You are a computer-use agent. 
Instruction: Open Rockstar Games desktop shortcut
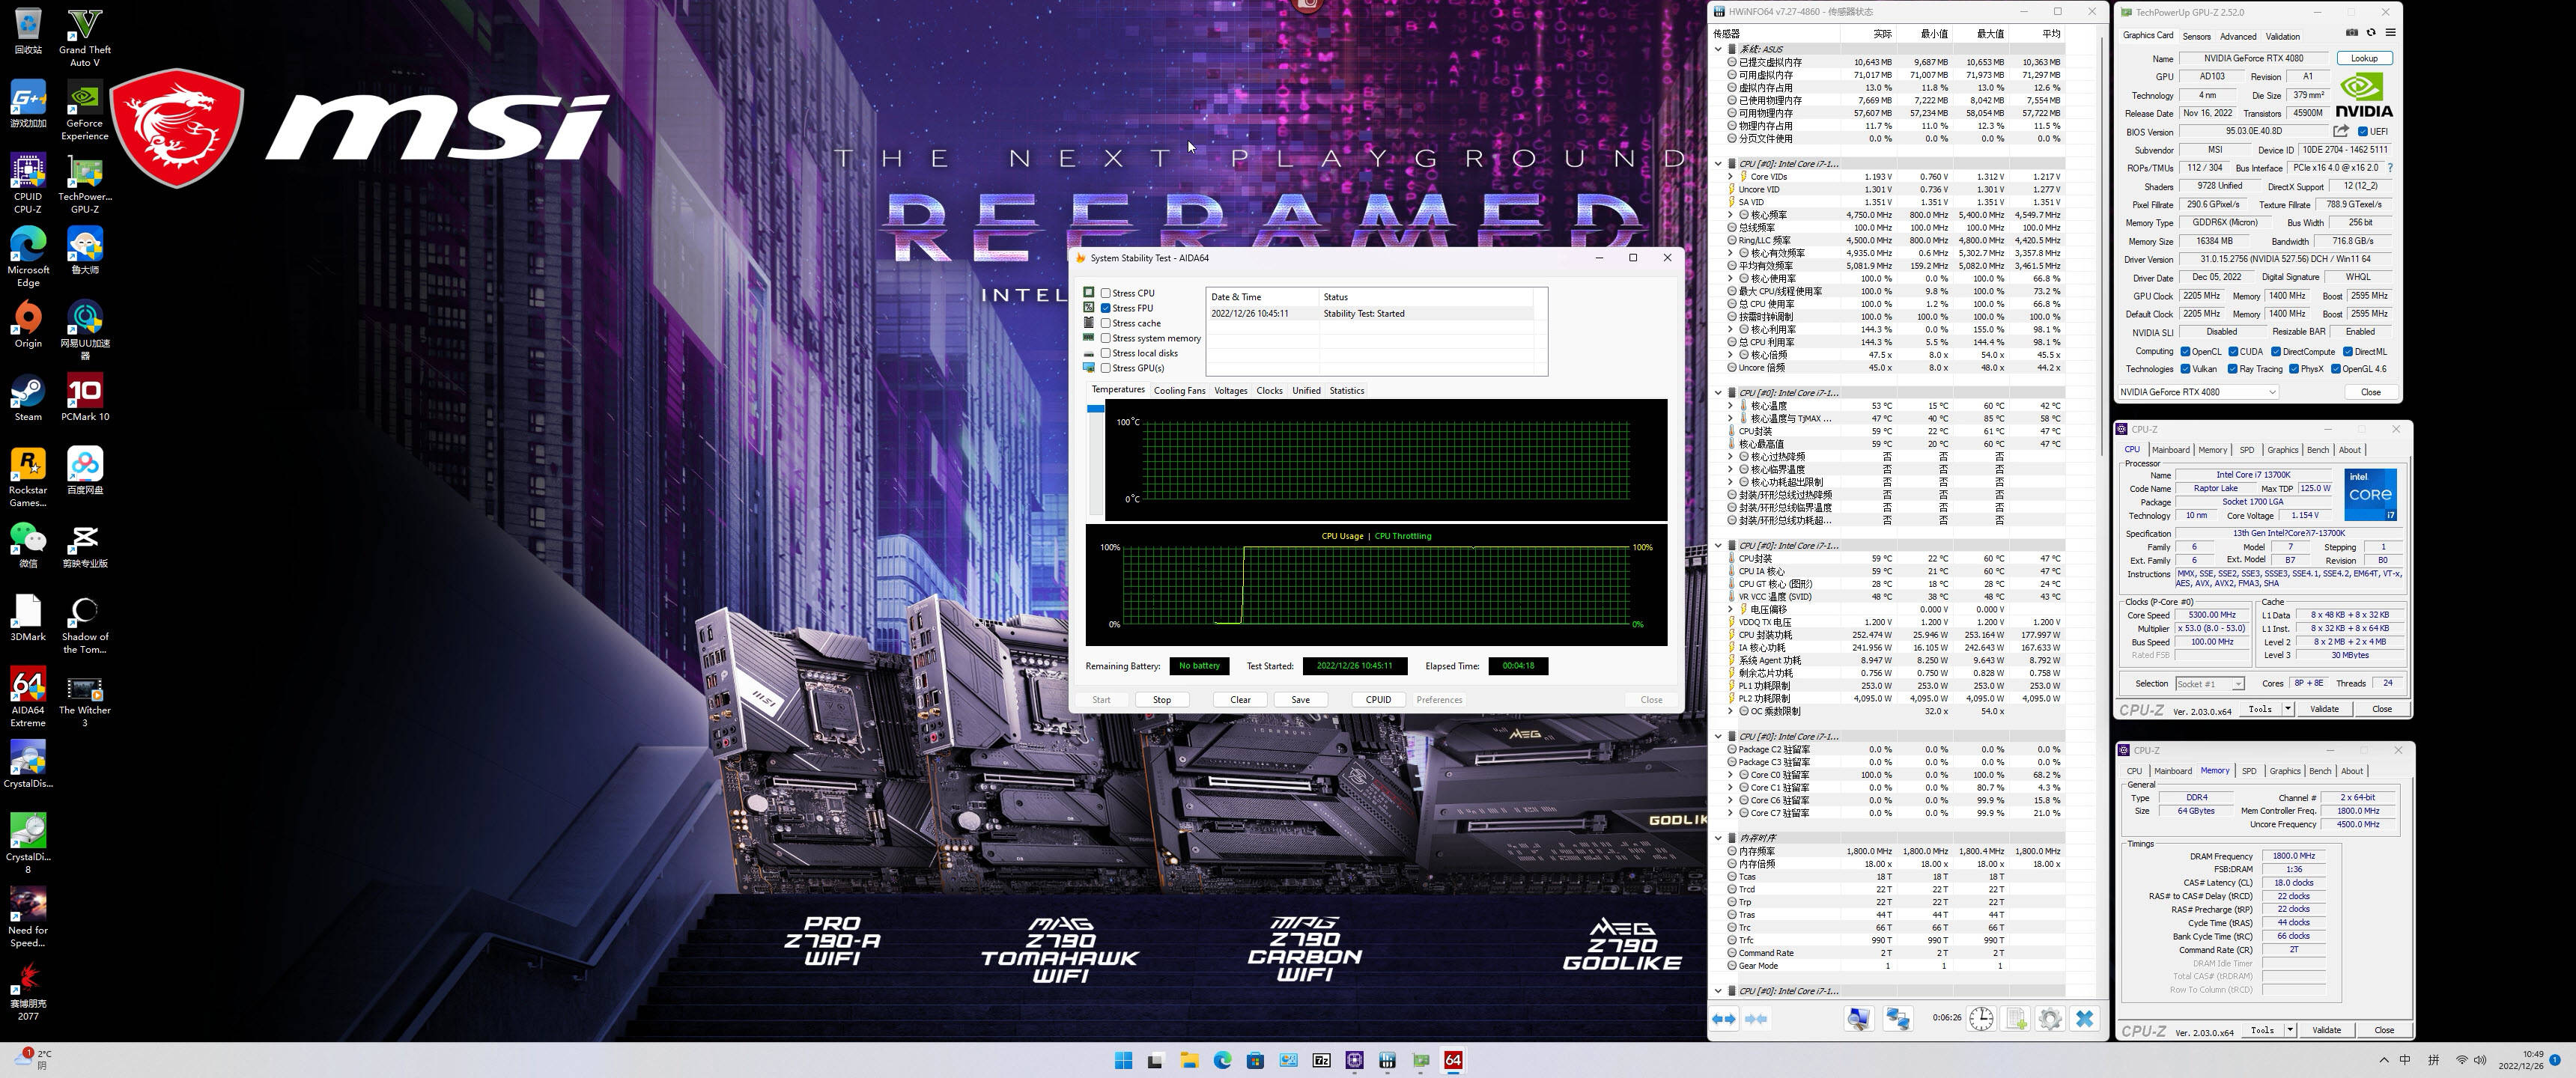tap(28, 478)
